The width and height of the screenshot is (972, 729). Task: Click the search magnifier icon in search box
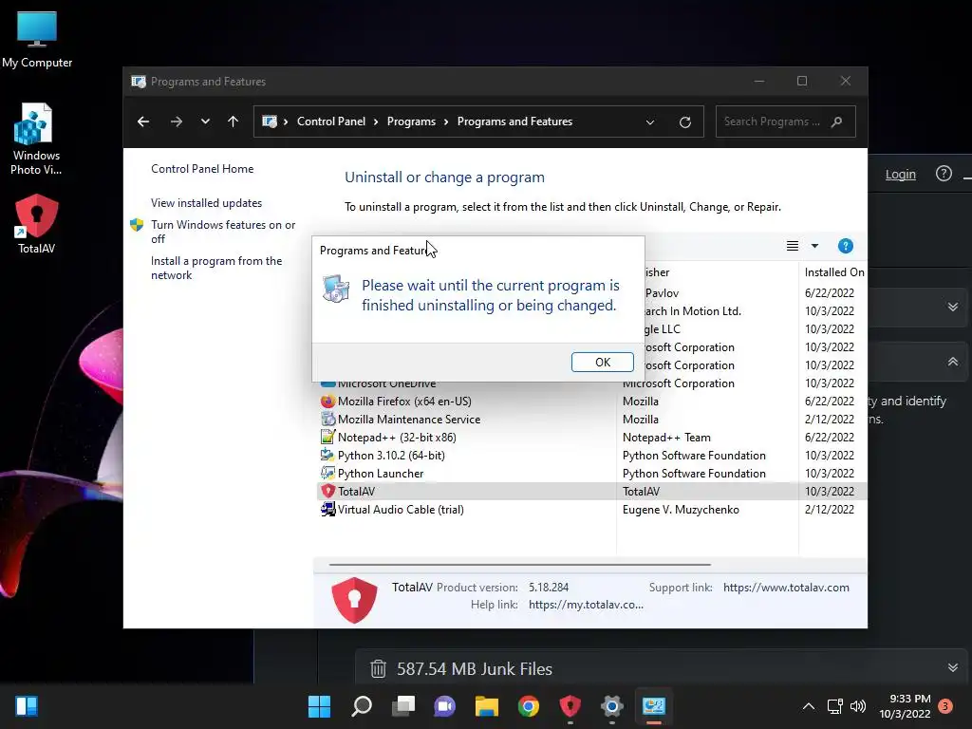837,121
